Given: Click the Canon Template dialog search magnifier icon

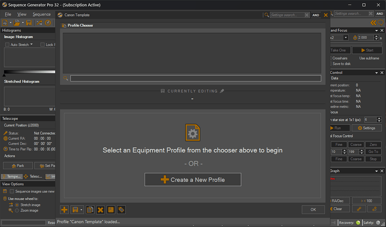Looking at the screenshot, I should (267, 15).
